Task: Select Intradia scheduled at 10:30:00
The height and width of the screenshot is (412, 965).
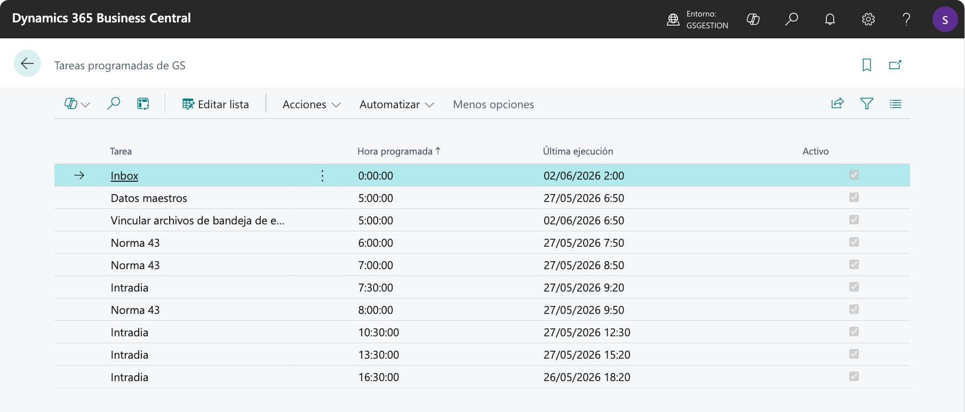Action: (x=130, y=333)
